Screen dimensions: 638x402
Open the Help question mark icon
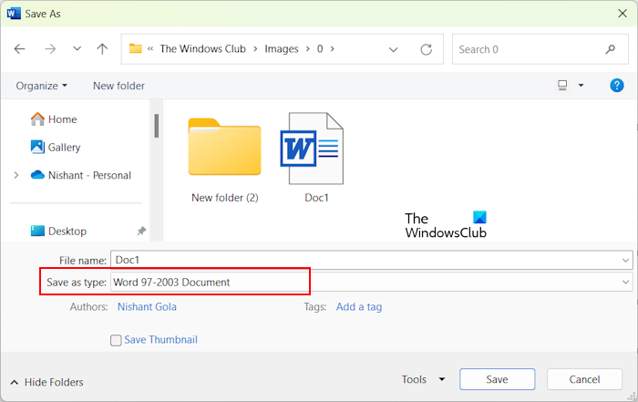point(616,86)
